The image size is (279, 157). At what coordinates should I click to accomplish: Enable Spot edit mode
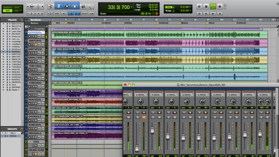[17, 8]
